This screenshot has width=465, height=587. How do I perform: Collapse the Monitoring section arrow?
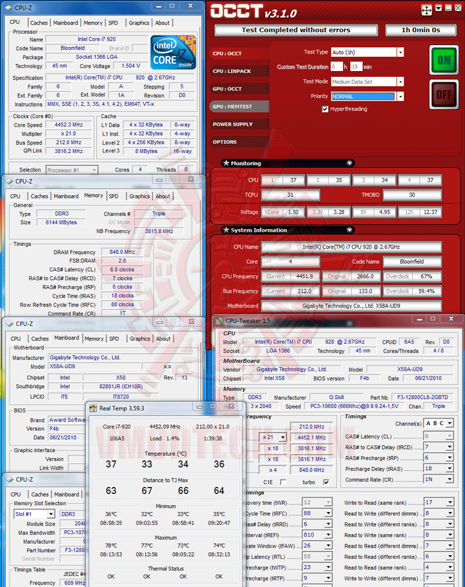coord(349,163)
